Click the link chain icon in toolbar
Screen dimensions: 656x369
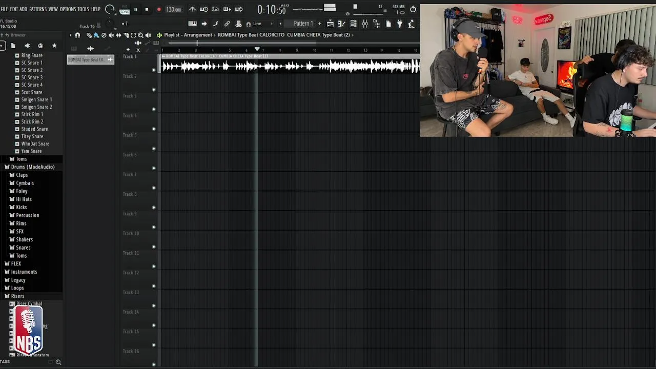pyautogui.click(x=227, y=24)
